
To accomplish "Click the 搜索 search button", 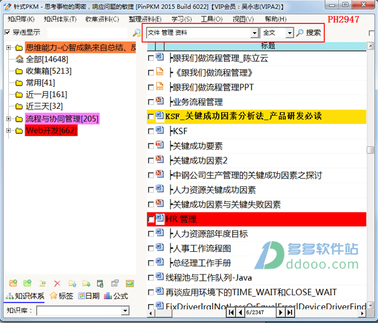I will pos(309,33).
